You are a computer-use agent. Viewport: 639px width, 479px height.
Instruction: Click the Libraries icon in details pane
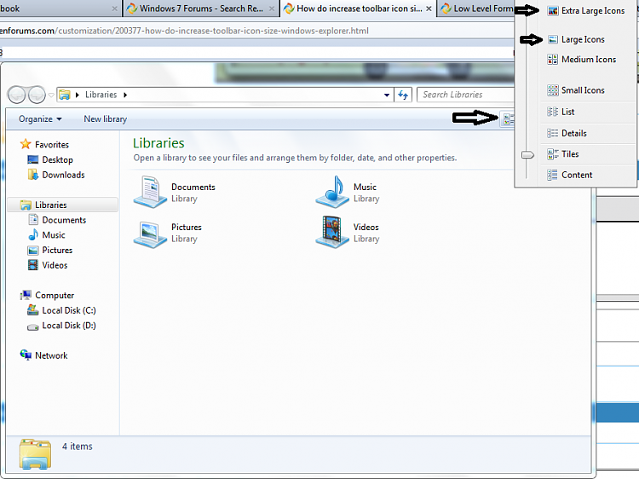pos(35,453)
